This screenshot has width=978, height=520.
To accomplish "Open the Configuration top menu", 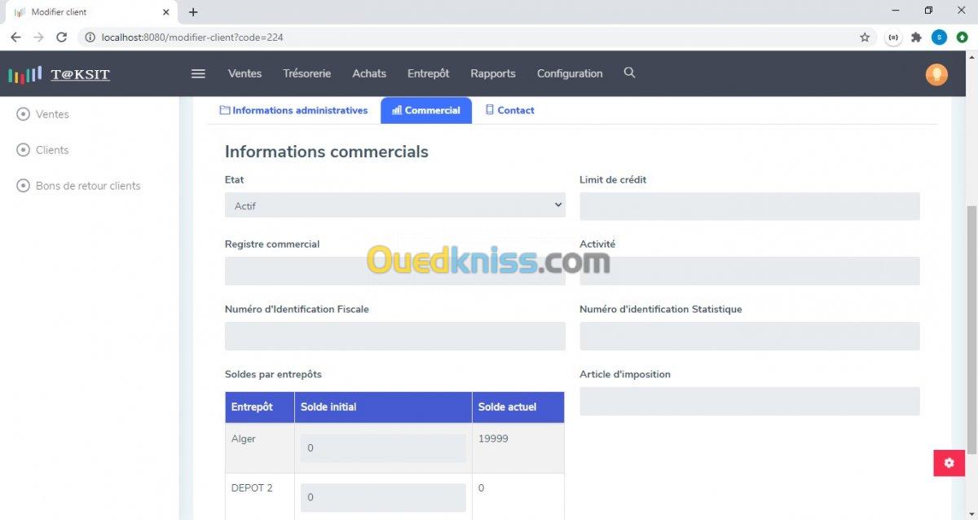I will [570, 73].
